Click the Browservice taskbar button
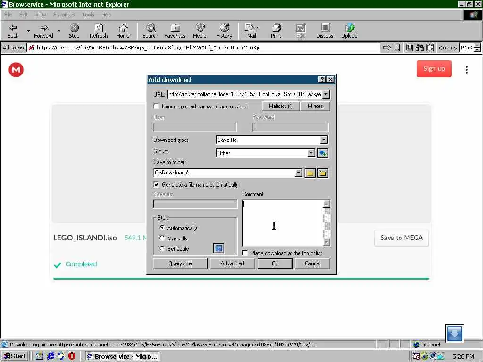The height and width of the screenshot is (362, 483). click(123, 356)
